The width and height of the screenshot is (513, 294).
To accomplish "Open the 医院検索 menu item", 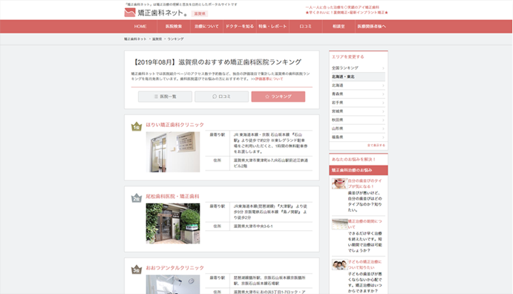I will (174, 27).
